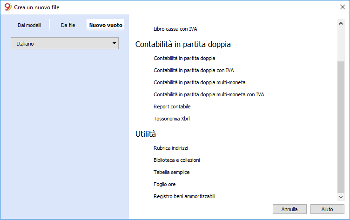Choose partita doppia multi-moneta con IVA

pyautogui.click(x=209, y=94)
